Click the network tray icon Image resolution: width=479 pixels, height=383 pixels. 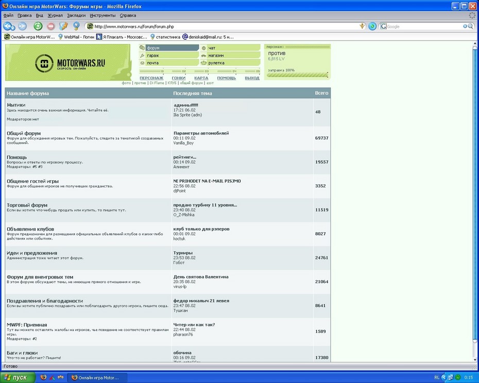tap(451, 377)
